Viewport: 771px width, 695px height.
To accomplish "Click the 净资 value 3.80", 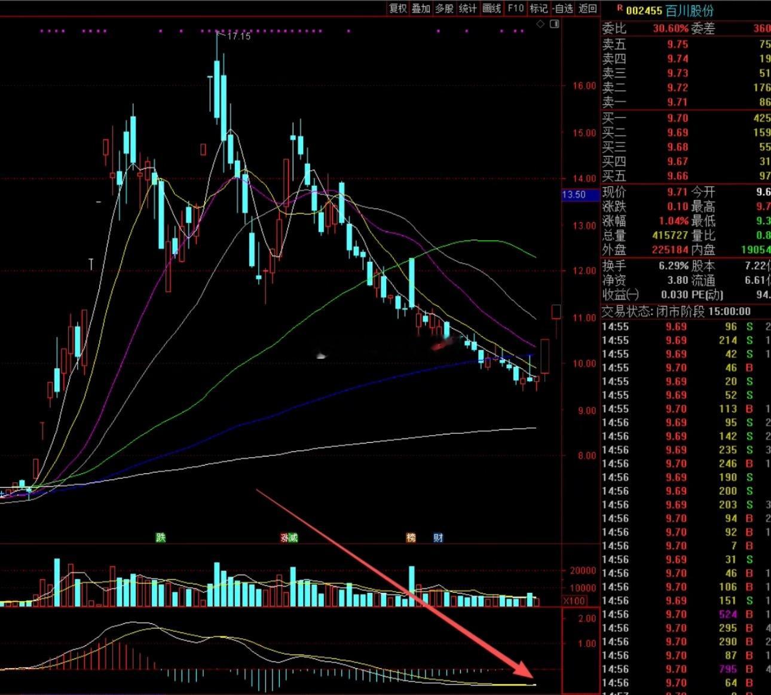I will [678, 280].
